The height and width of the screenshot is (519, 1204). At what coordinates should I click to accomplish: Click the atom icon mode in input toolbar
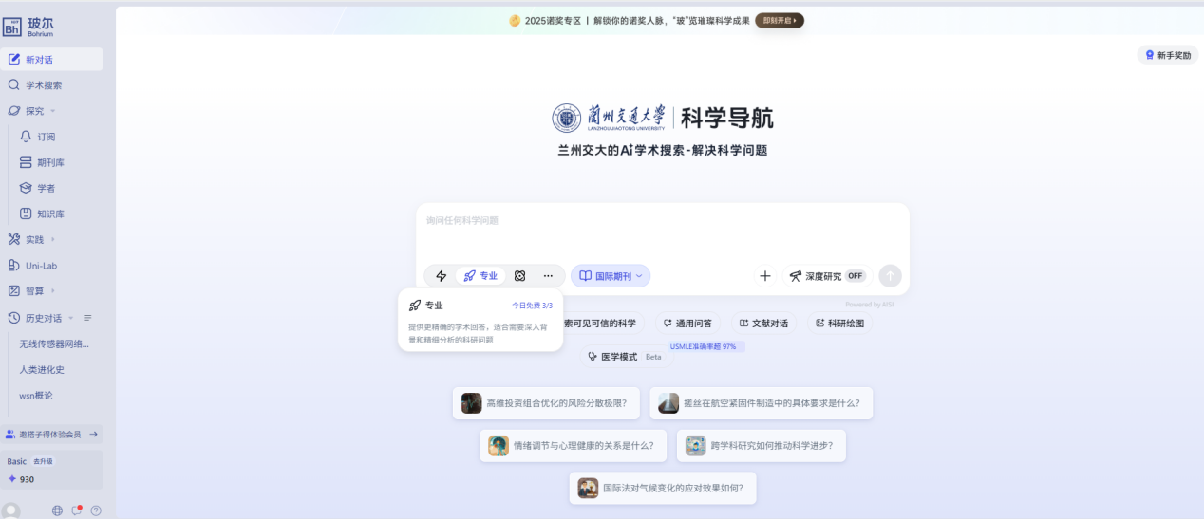[519, 276]
